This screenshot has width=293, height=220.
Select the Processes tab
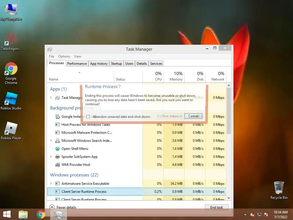click(56, 63)
